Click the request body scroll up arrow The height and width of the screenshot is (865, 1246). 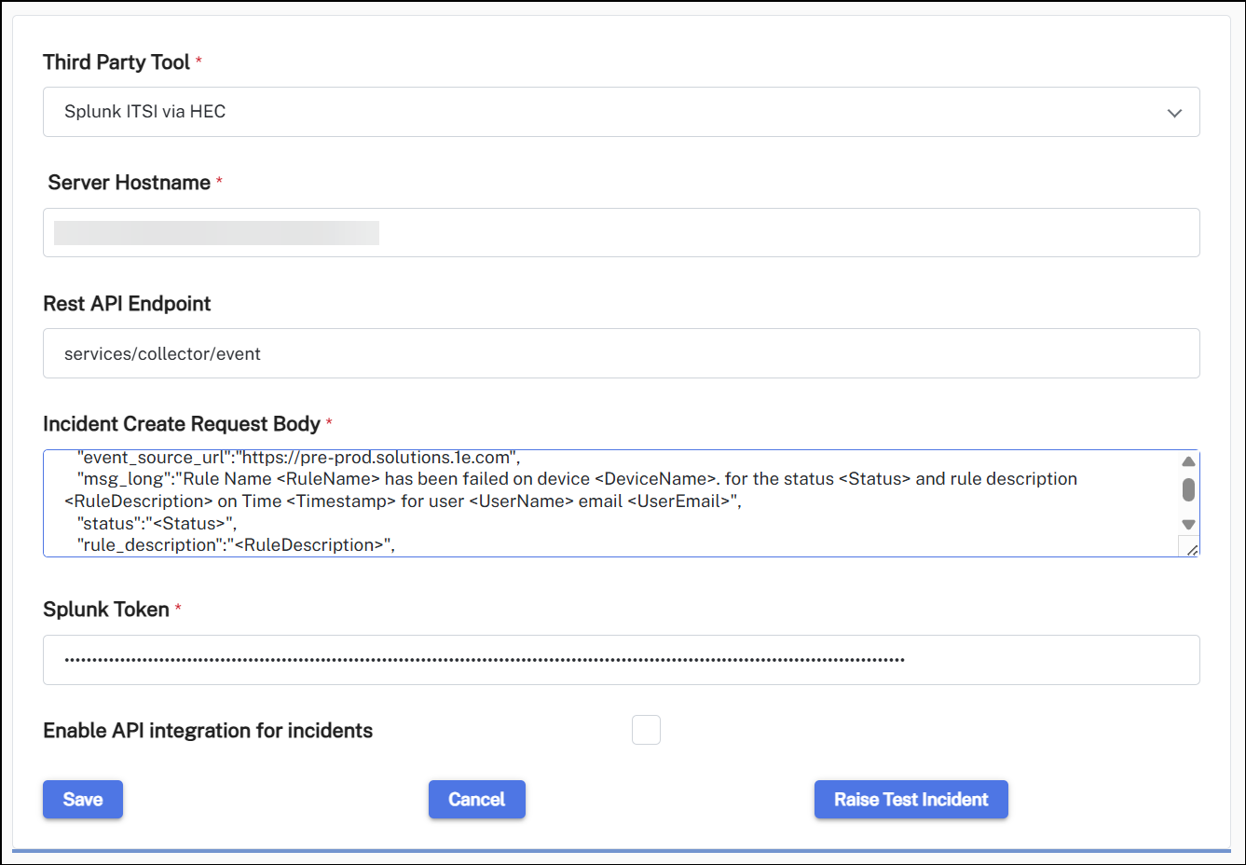click(1188, 461)
